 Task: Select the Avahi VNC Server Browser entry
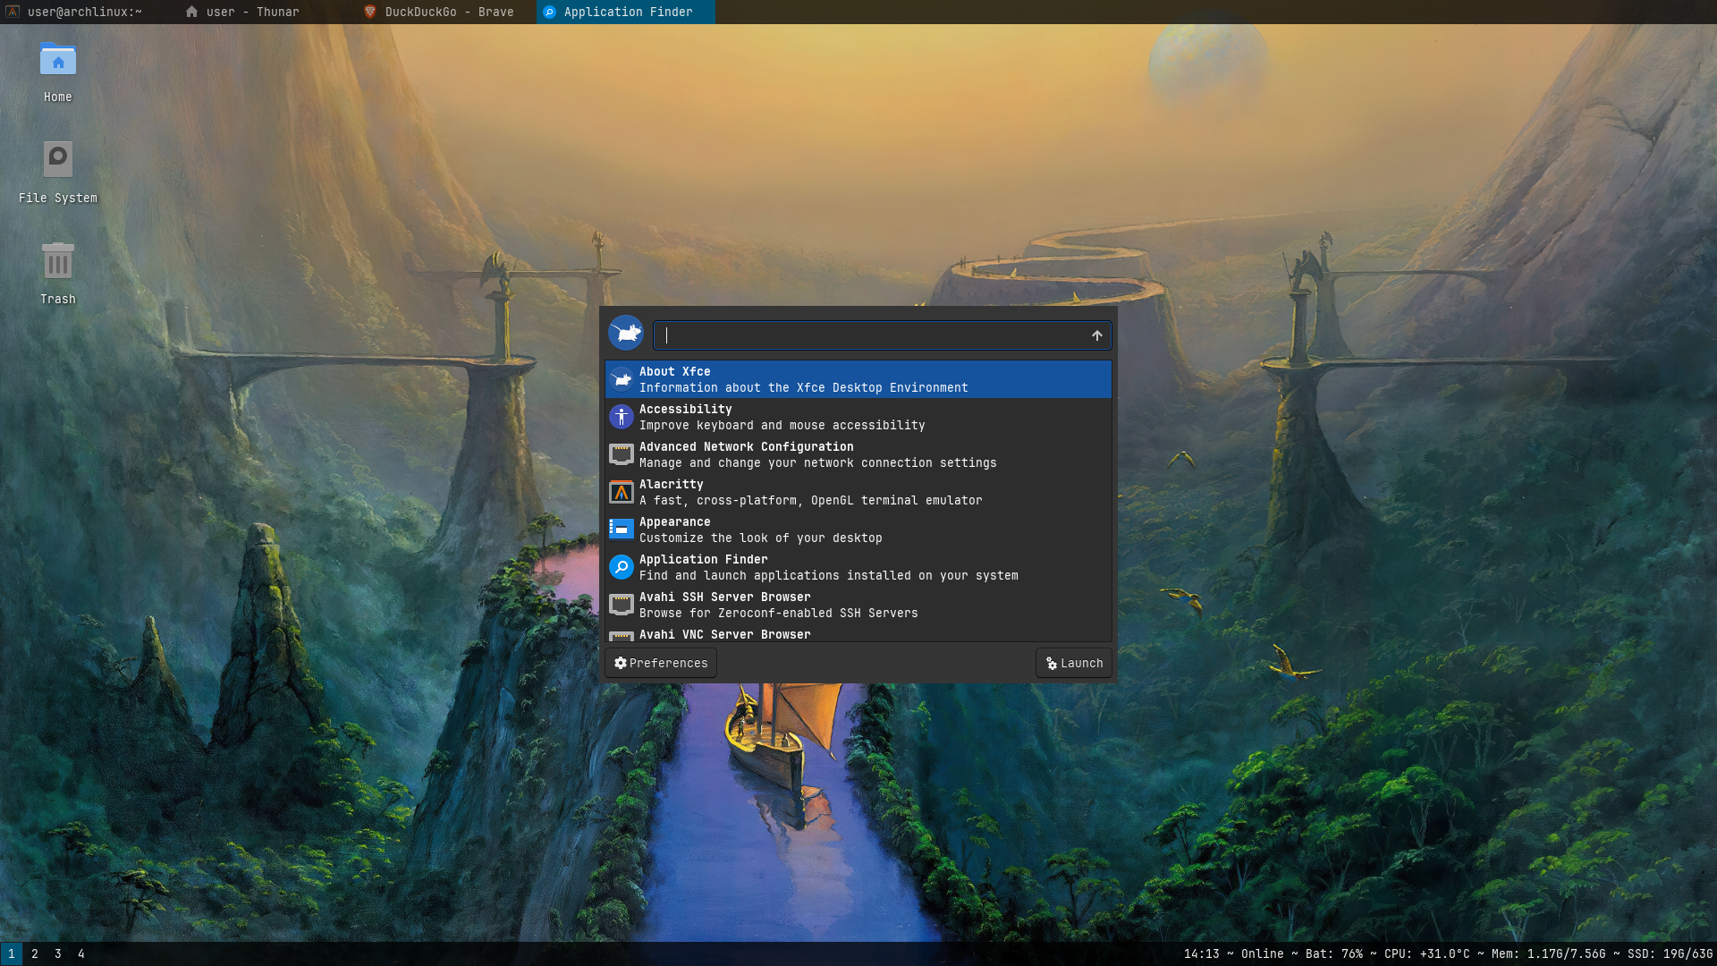click(724, 635)
